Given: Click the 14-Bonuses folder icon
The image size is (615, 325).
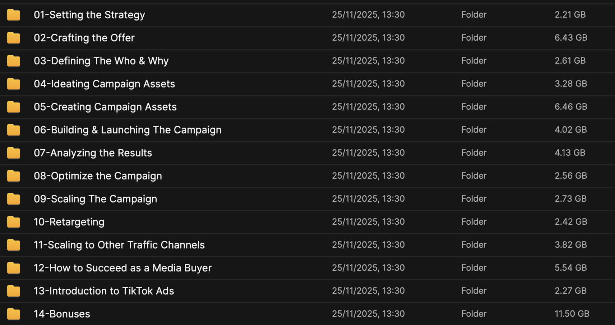Looking at the screenshot, I should (14, 314).
